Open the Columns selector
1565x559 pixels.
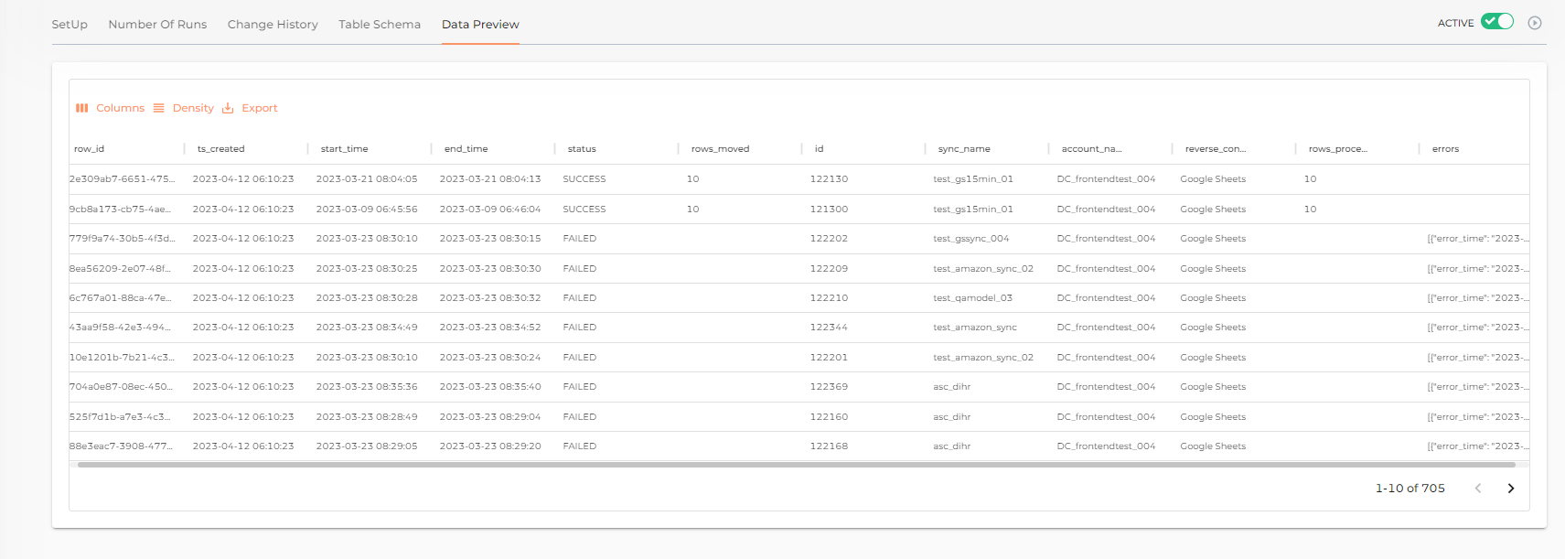point(110,108)
